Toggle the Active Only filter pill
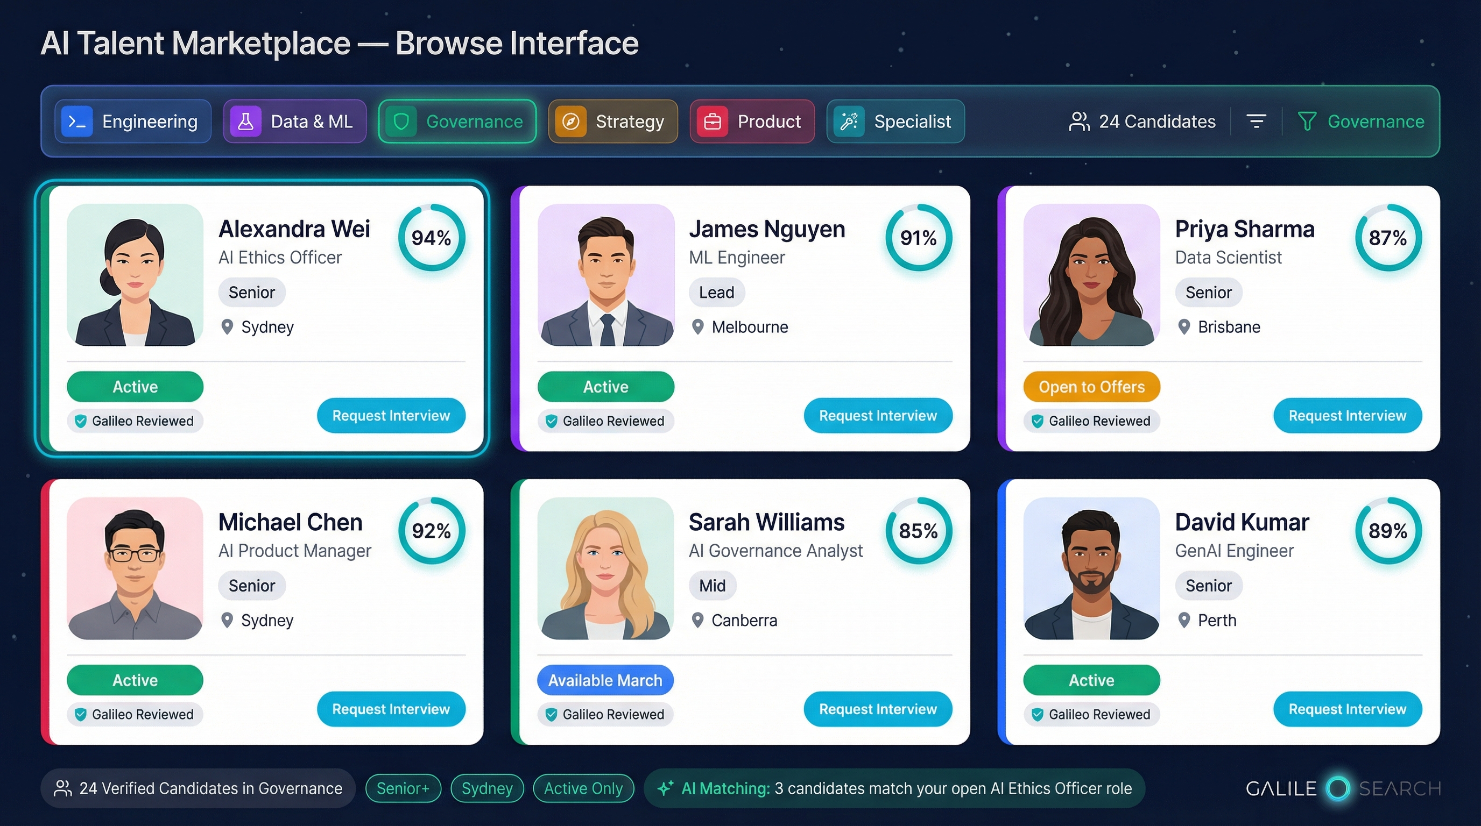This screenshot has width=1481, height=826. coord(583,788)
